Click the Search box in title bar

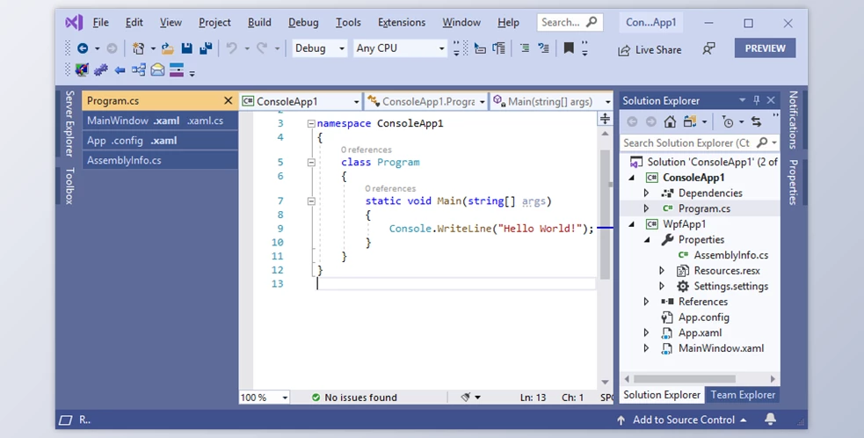point(570,23)
